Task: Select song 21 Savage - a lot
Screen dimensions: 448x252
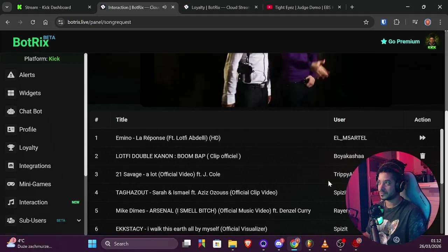Action: tap(168, 174)
